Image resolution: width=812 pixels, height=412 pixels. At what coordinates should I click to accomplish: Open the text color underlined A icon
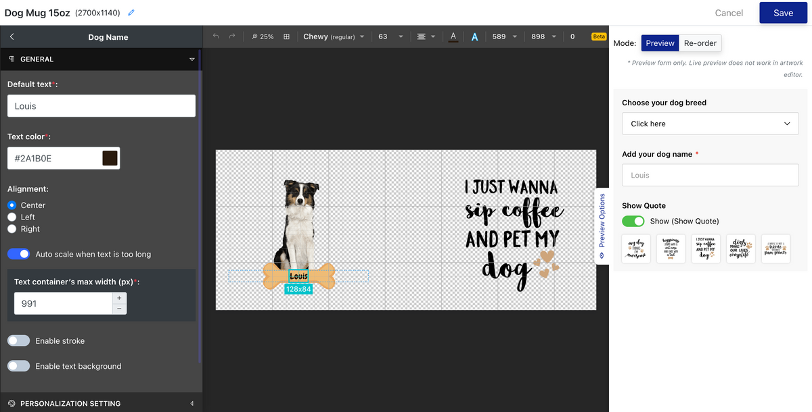(453, 36)
